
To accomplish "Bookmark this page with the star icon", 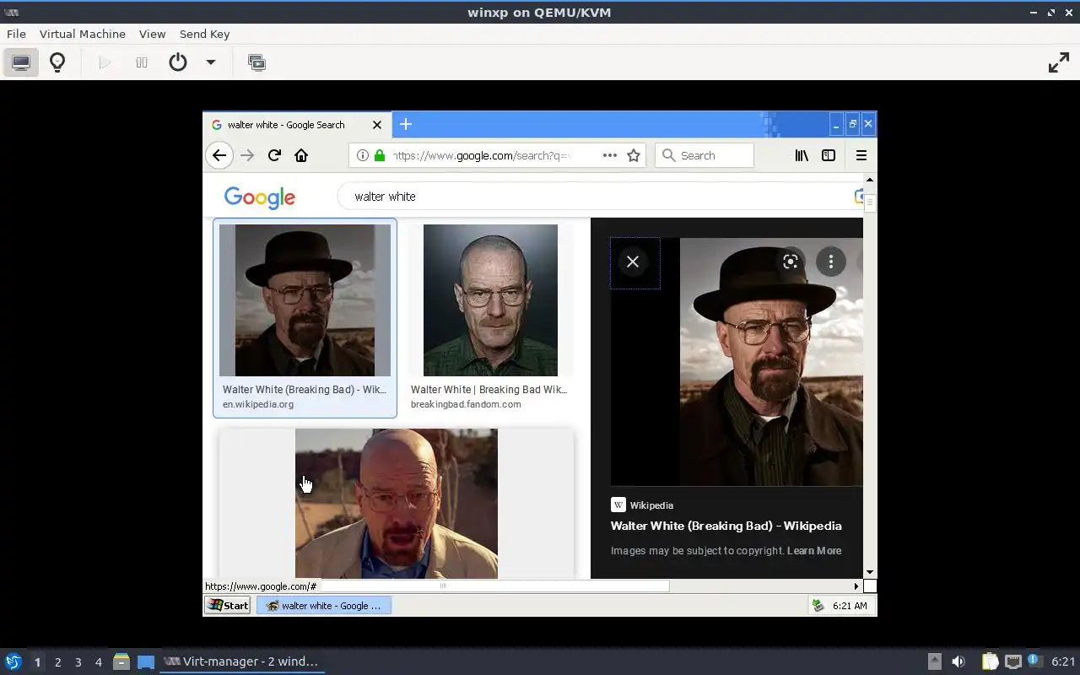I will click(x=634, y=155).
